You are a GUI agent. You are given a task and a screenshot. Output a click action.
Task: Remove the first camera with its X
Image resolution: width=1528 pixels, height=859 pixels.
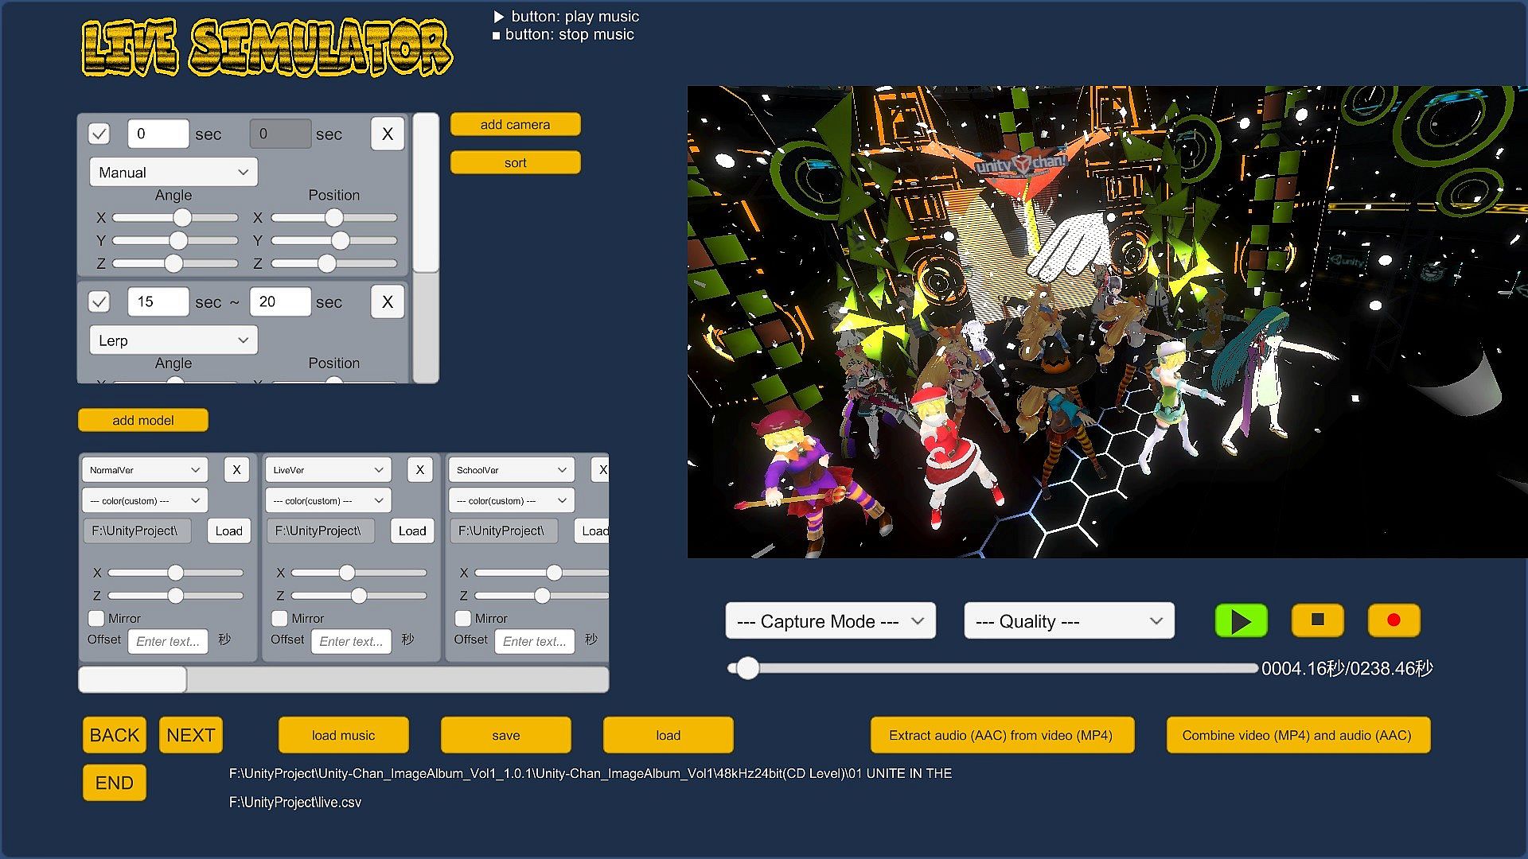point(388,134)
